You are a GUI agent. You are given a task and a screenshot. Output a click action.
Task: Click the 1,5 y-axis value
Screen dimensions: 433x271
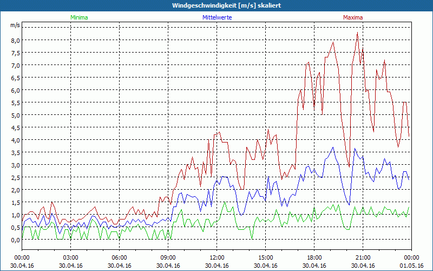click(16, 202)
